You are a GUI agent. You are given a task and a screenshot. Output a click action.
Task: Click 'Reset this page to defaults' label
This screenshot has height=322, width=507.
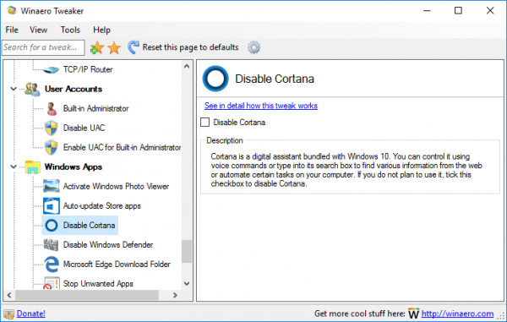(x=190, y=47)
